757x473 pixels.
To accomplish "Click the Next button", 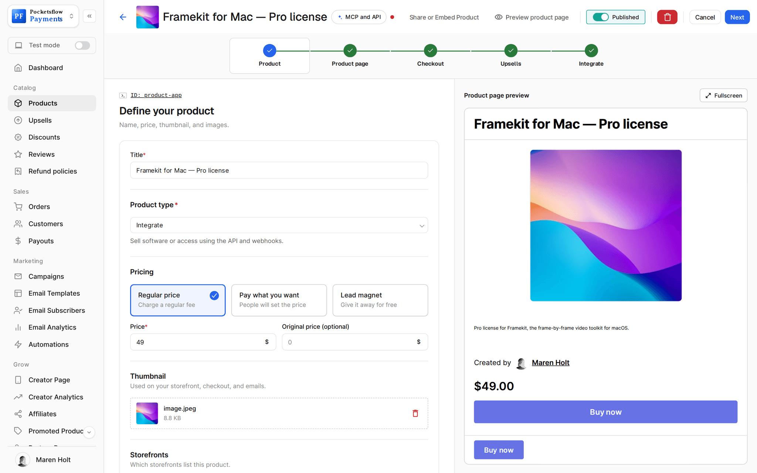I will tap(737, 17).
